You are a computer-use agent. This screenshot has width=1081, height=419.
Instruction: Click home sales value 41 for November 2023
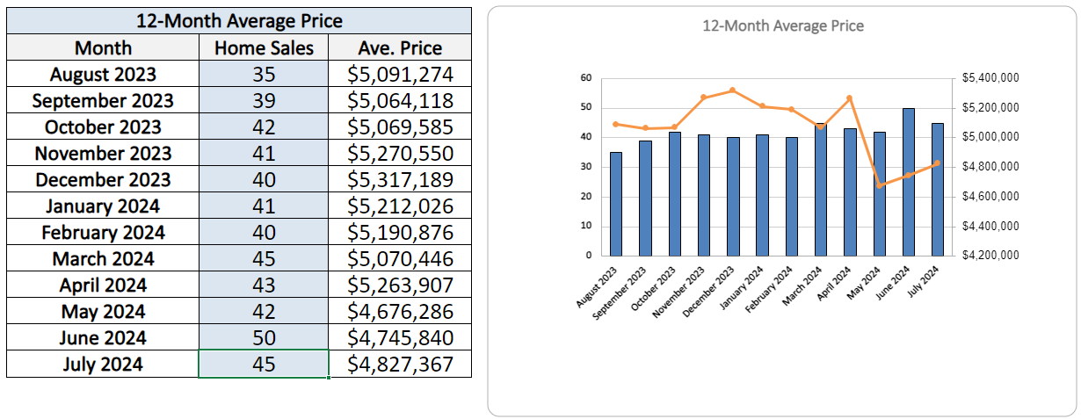point(264,153)
